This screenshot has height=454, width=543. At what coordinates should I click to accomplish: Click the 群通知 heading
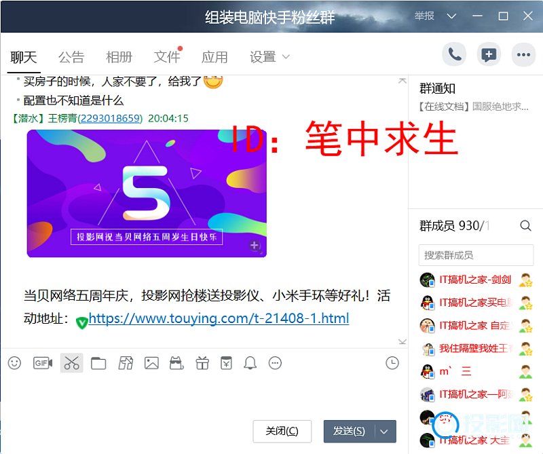pyautogui.click(x=437, y=89)
